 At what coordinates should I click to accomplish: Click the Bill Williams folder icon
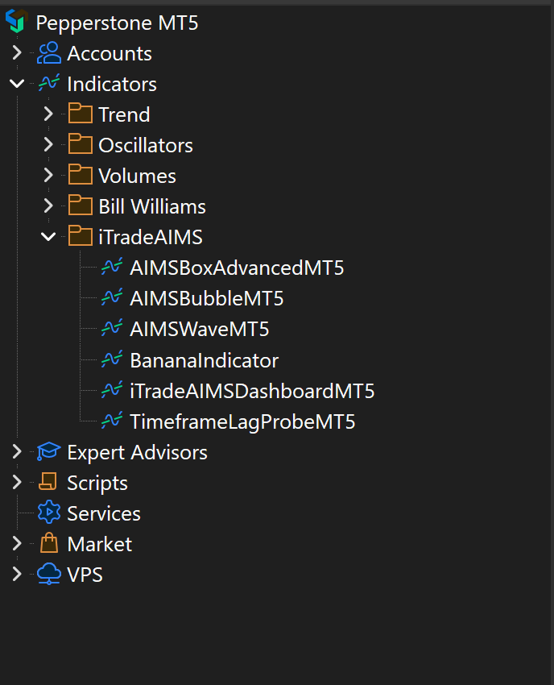pos(81,205)
